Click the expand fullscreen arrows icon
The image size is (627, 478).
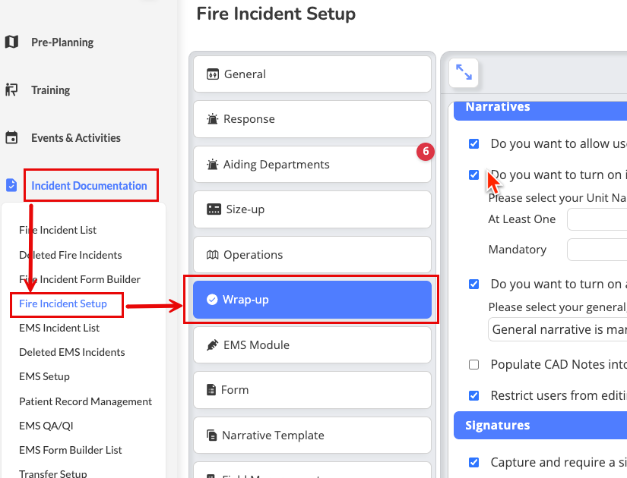[463, 72]
